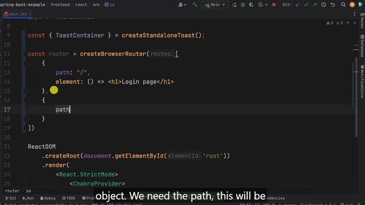Click the Build project hammer icon
The image size is (365, 205).
[194, 5]
